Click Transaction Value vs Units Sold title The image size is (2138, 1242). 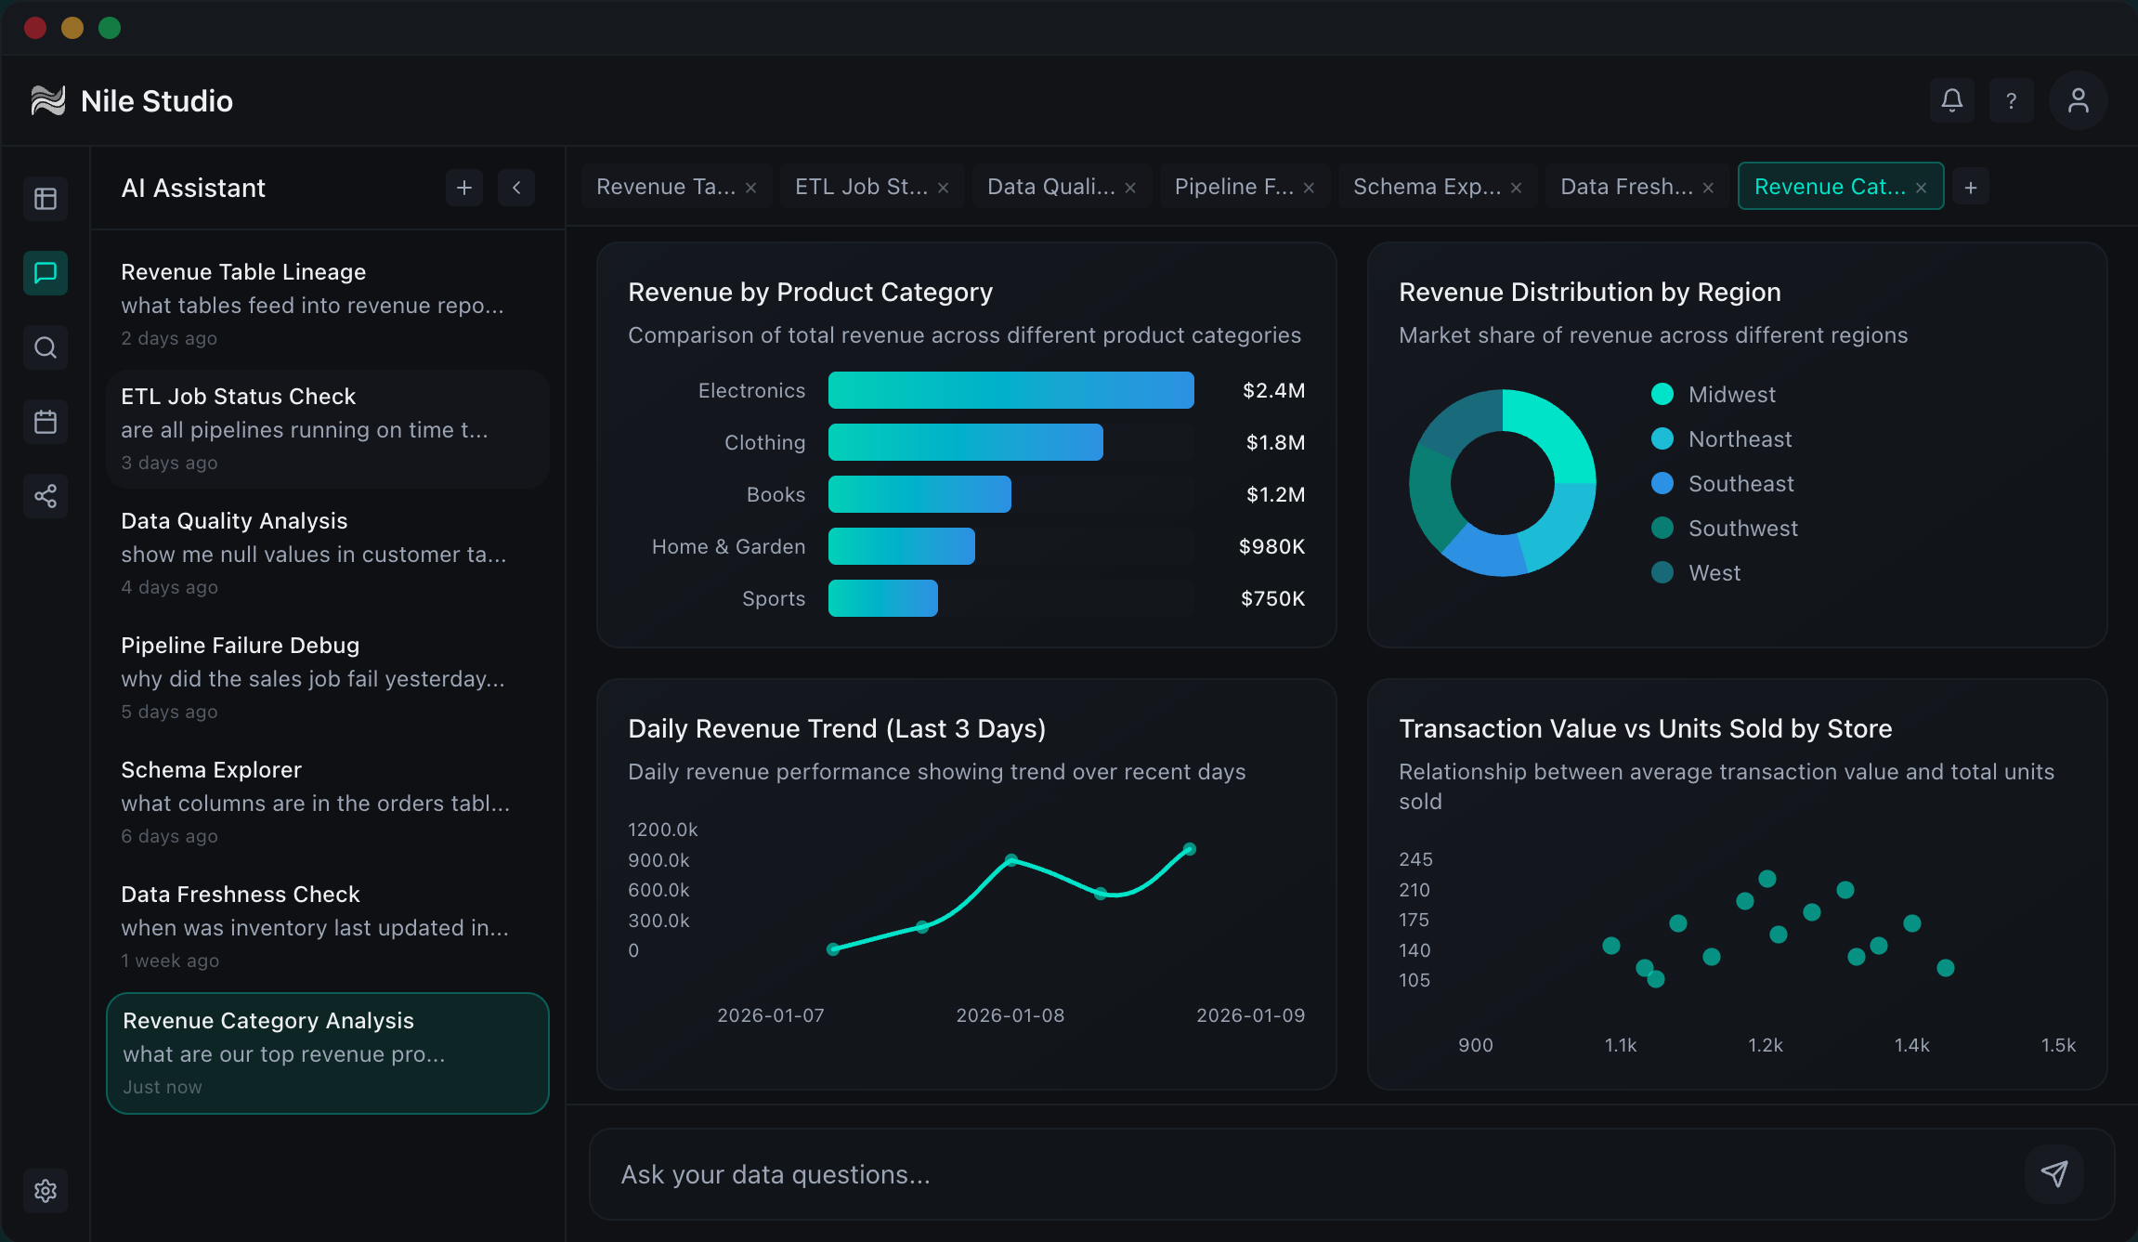1646,728
